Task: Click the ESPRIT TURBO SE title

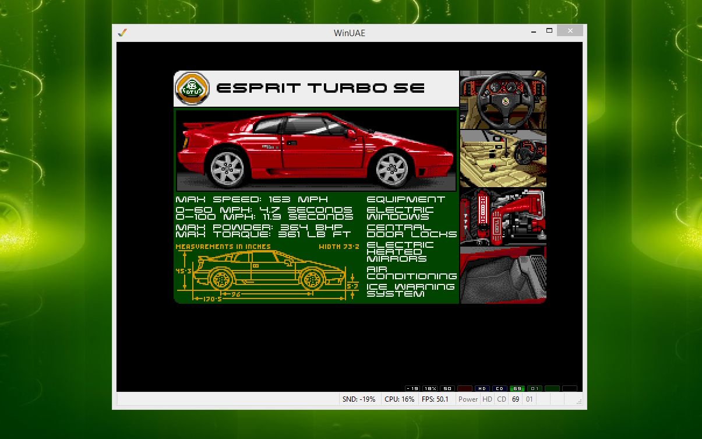Action: (320, 89)
